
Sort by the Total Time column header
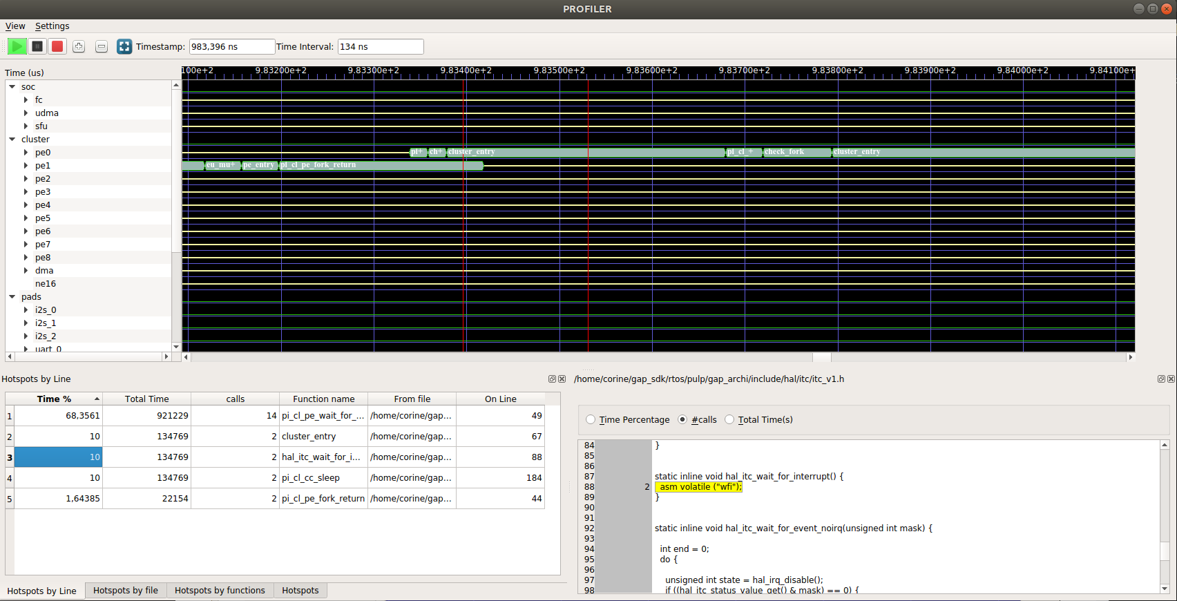point(146,399)
